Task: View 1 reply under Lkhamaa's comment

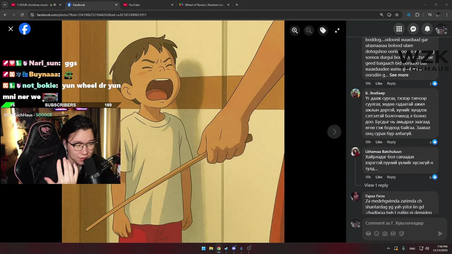Action: coord(376,185)
